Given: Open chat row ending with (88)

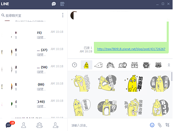Looking at the screenshot, I should point(34,87).
